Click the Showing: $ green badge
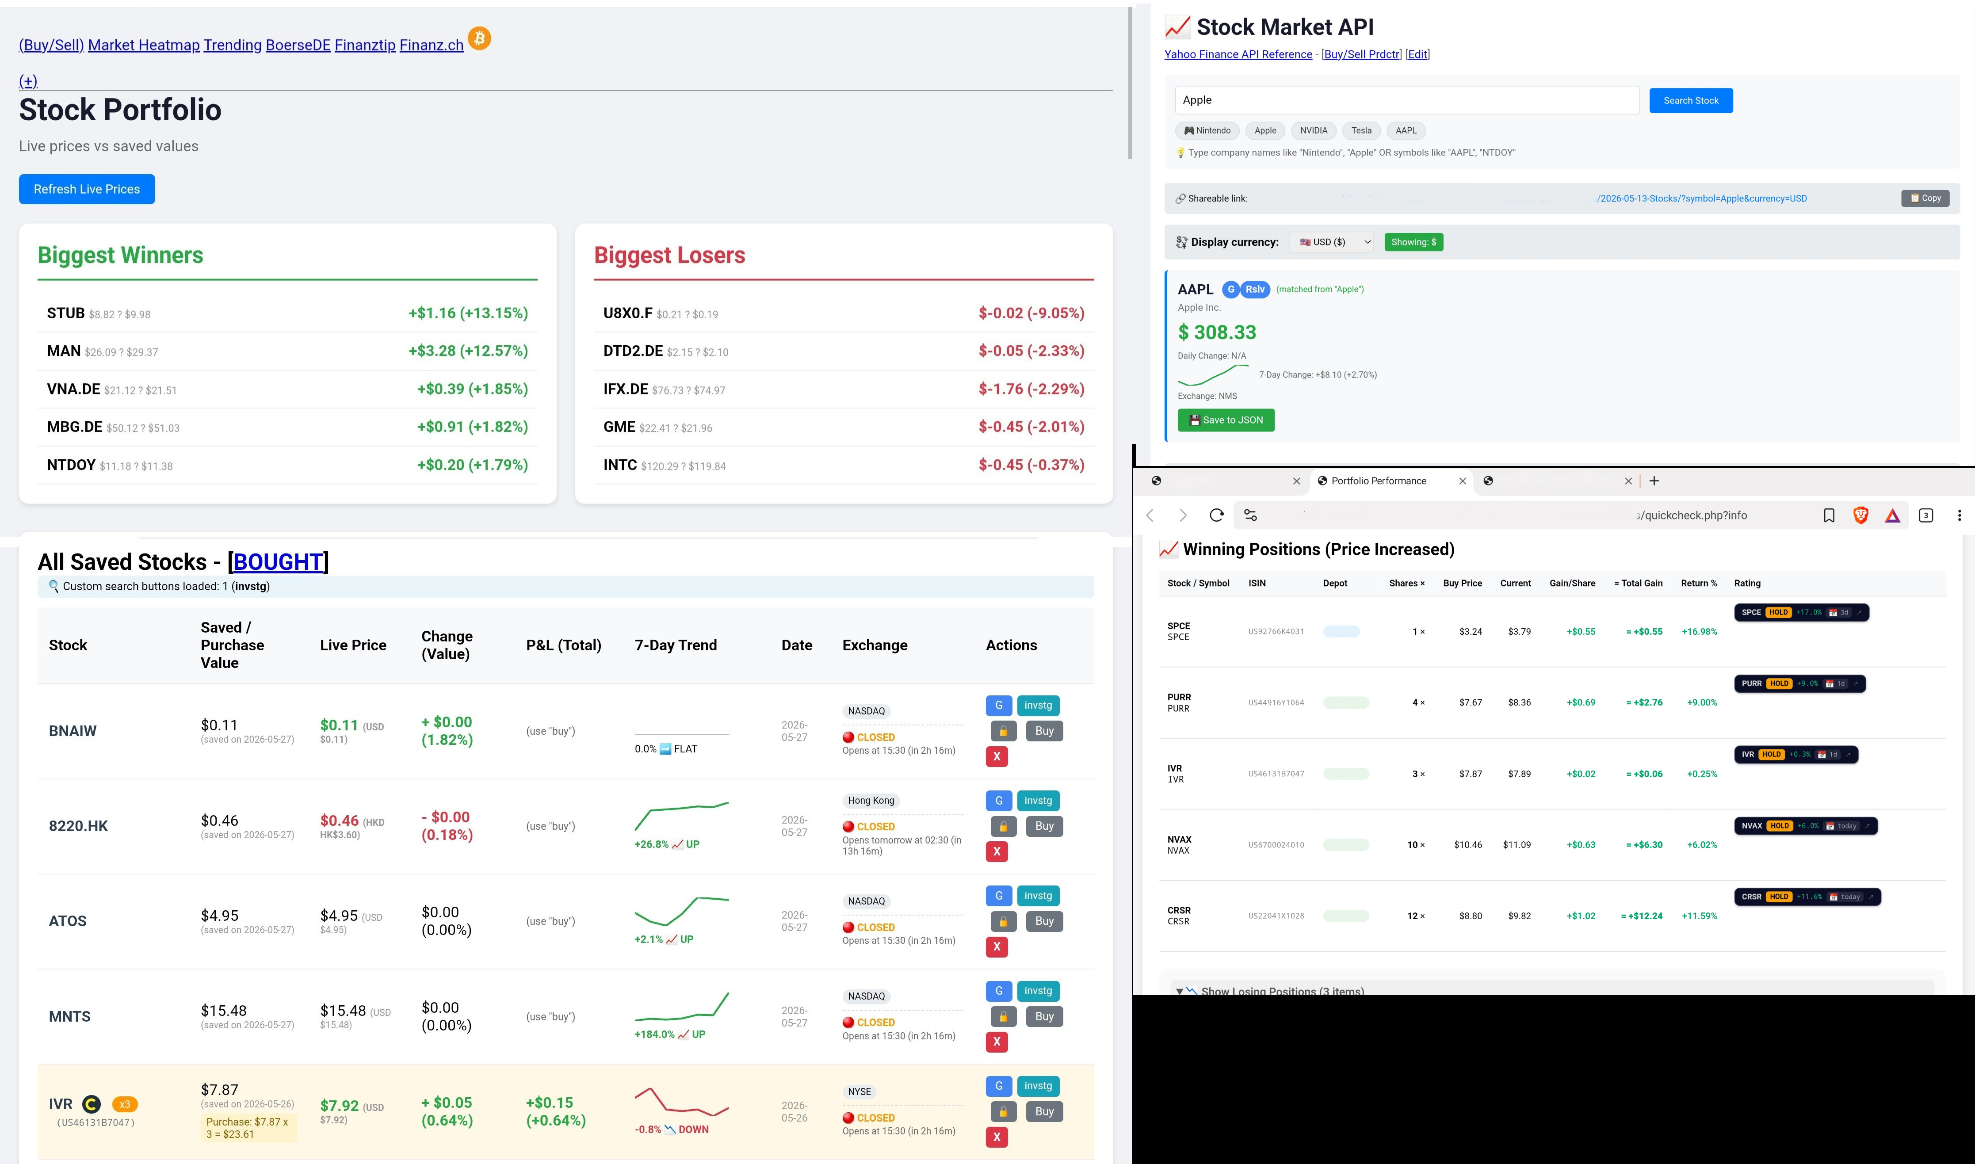Viewport: 1975px width, 1164px height. [1413, 242]
